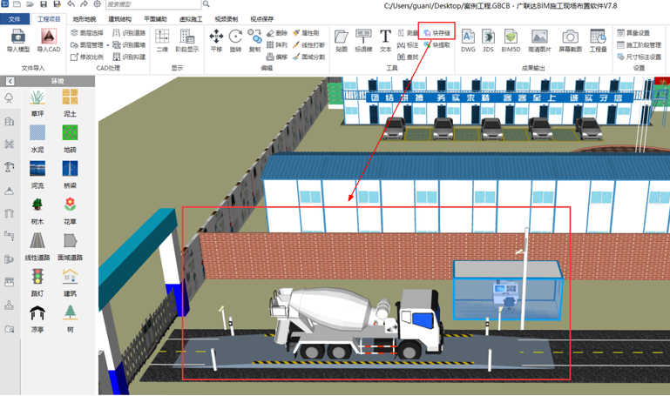670x396 pixels.
Task: Switch to 视点保存 tab
Action: pos(262,19)
